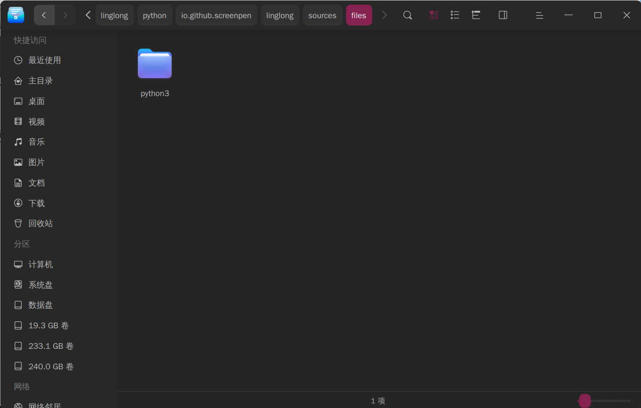Click the clock icon beside 最近使用
The height and width of the screenshot is (408, 641).
pos(18,60)
